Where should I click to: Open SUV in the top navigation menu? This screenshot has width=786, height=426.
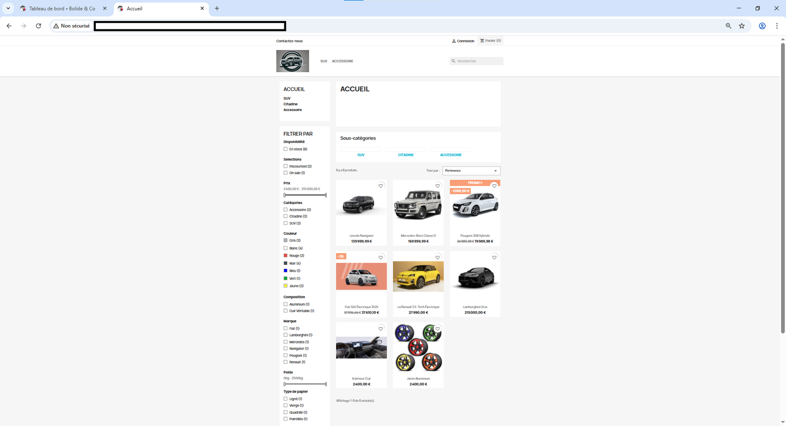tap(324, 61)
